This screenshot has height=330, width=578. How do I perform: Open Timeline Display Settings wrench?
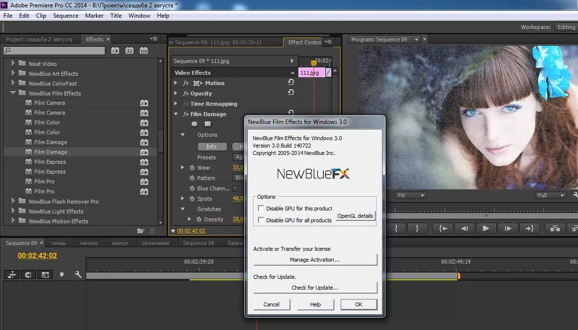tap(78, 274)
